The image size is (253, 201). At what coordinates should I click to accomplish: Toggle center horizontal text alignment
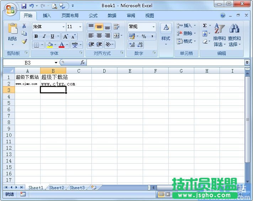99,36
